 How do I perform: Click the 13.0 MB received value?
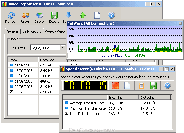pyautogui.click(x=46, y=76)
